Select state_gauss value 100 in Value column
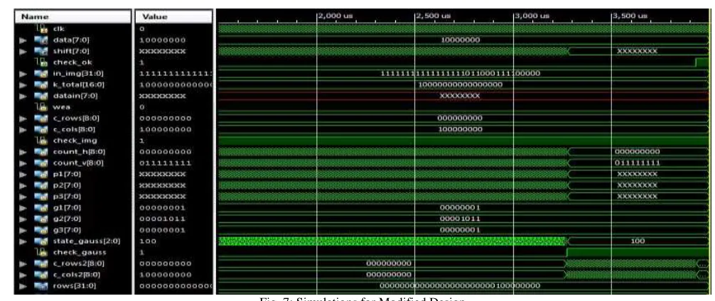Image resolution: width=715 pixels, height=301 pixels. (148, 241)
